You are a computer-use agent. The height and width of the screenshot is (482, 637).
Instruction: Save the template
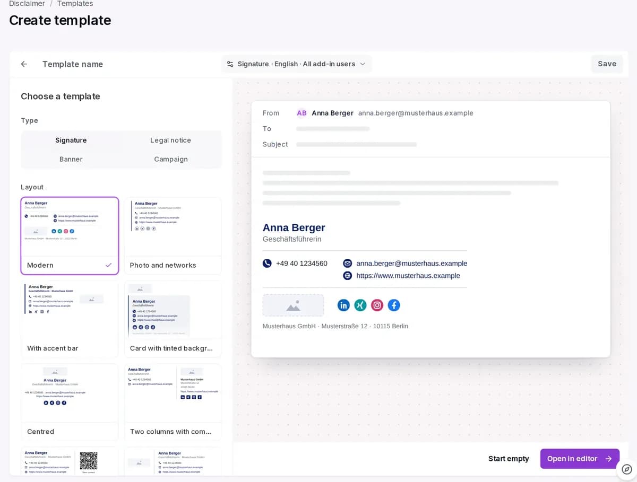tap(607, 64)
